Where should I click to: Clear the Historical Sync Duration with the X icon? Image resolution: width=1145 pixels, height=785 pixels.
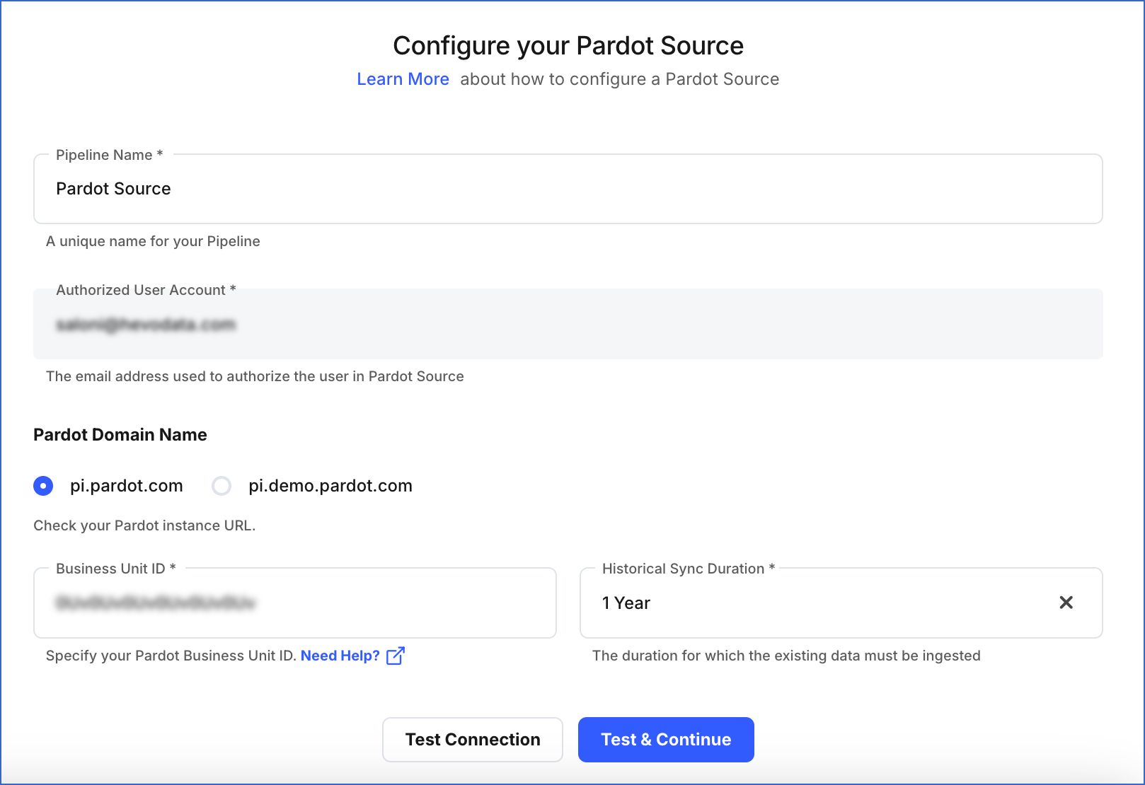pos(1066,603)
